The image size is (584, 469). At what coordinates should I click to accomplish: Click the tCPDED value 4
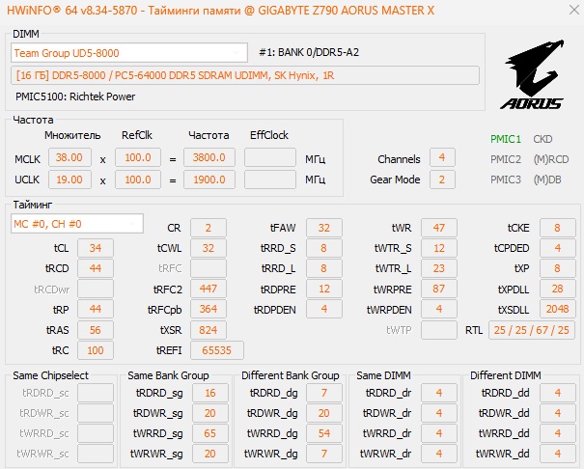558,248
